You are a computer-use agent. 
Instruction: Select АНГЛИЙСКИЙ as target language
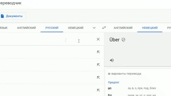pos(123,28)
